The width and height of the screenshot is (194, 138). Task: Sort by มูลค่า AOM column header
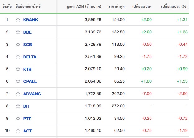84,6
